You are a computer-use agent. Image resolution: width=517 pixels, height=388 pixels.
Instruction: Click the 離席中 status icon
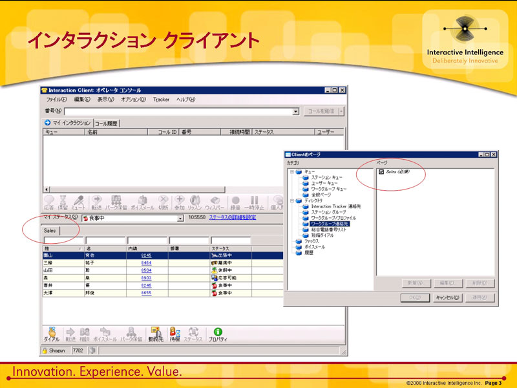(215, 263)
